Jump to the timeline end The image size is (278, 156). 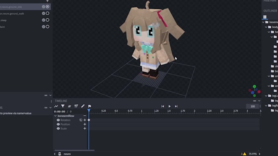tap(176, 106)
